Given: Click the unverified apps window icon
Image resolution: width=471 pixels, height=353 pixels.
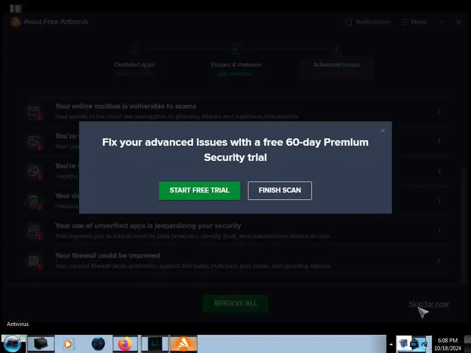Looking at the screenshot, I should click(34, 231).
